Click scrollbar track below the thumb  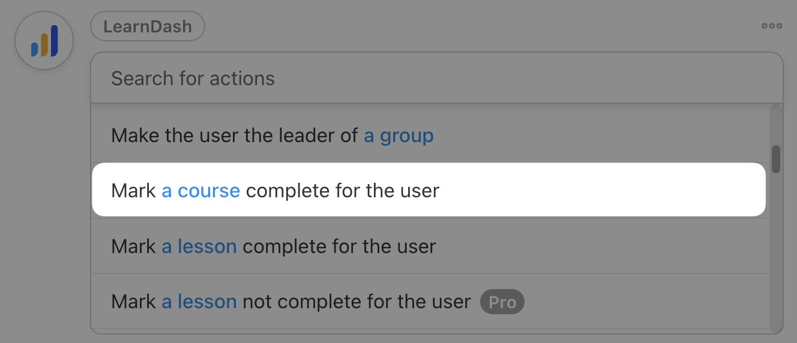click(x=776, y=252)
